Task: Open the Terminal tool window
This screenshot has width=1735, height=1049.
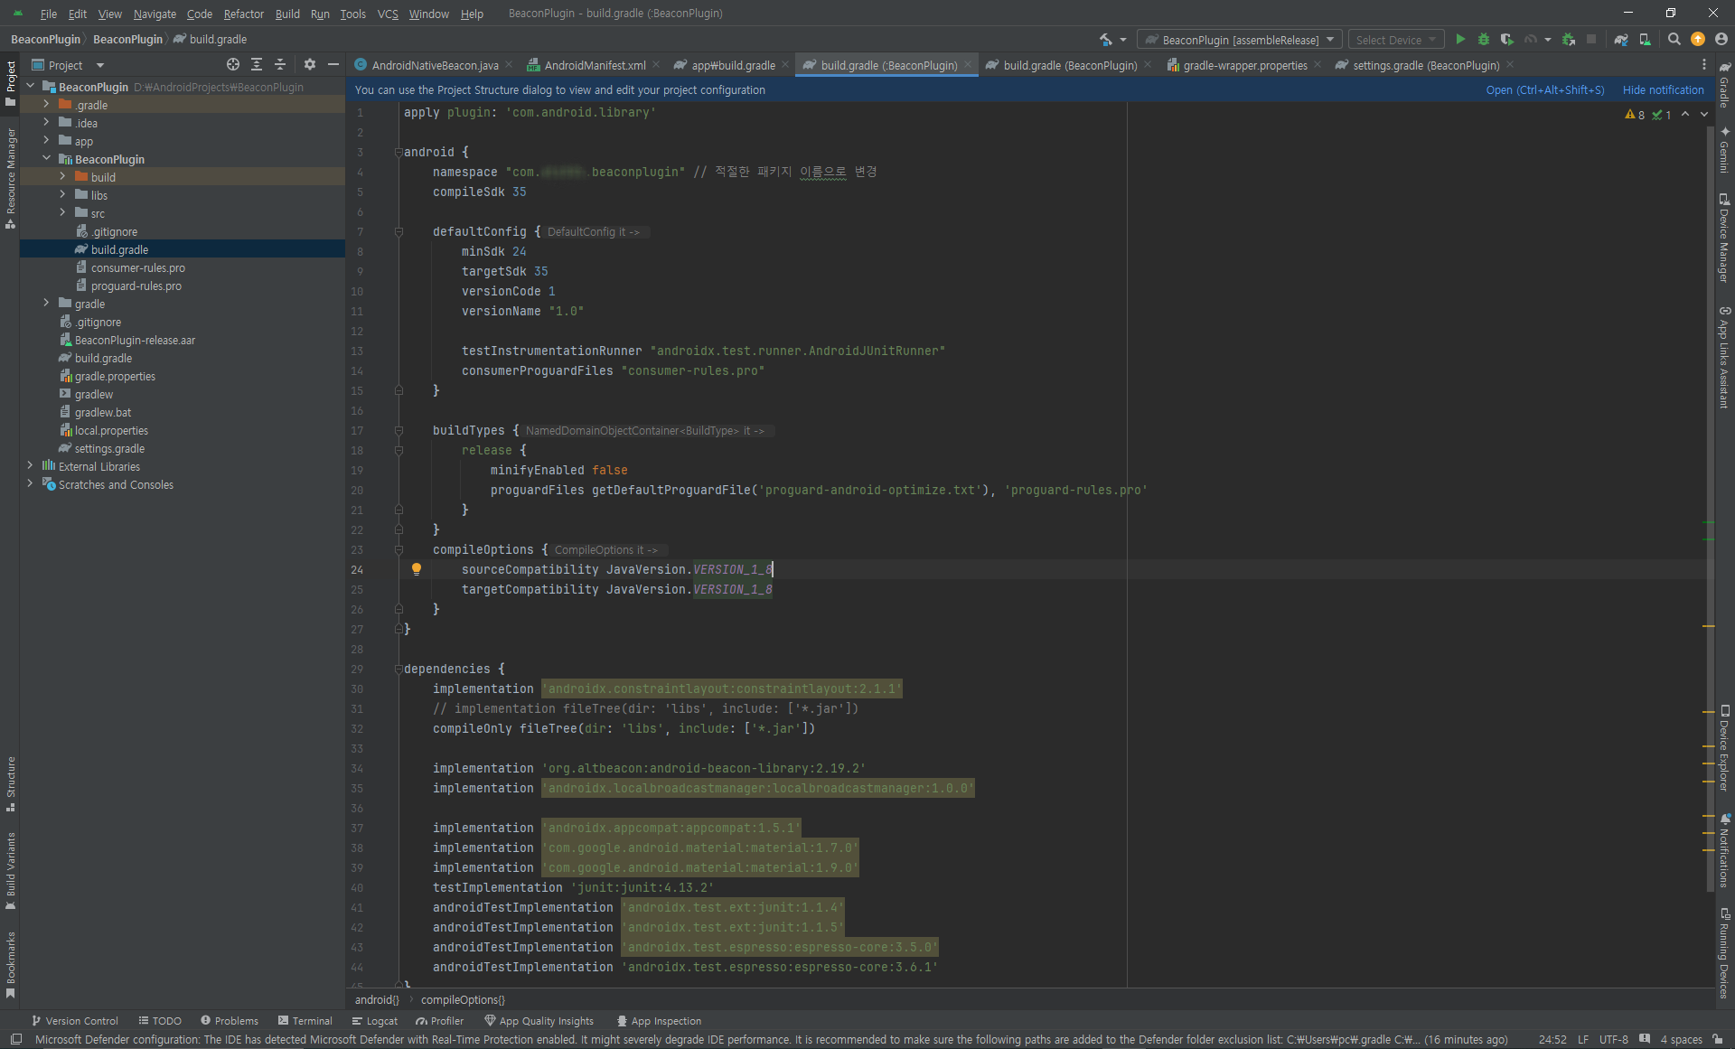Action: coord(305,1021)
